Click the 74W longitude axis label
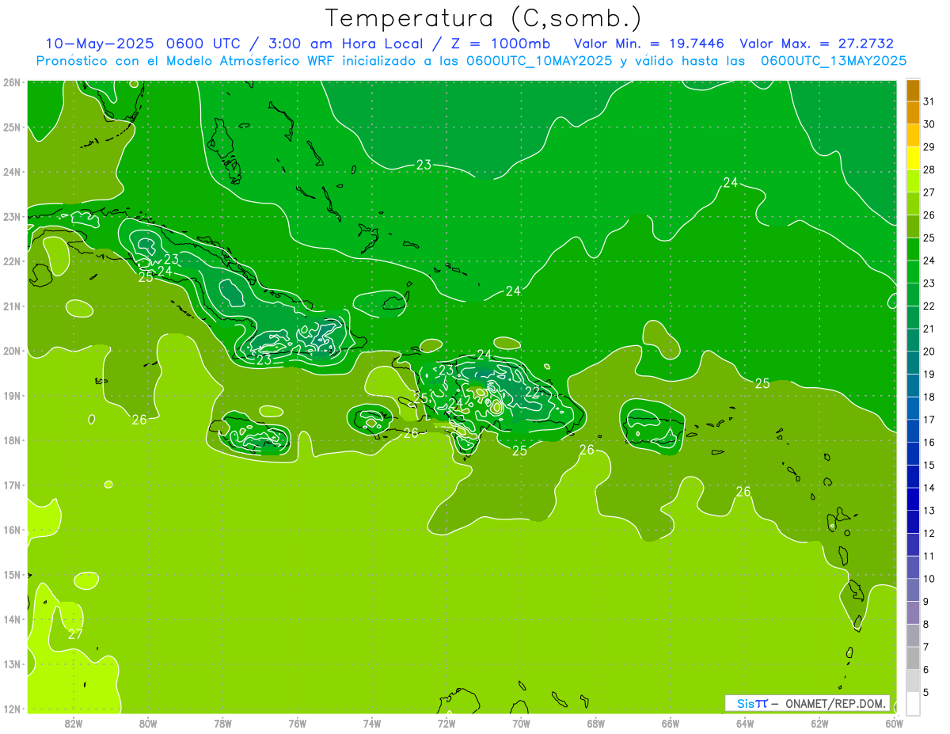This screenshot has height=734, width=950. point(372,723)
